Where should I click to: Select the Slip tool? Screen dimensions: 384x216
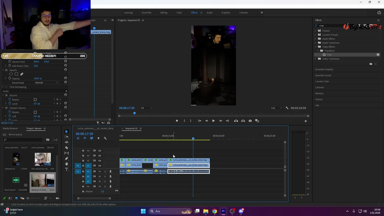click(x=67, y=153)
